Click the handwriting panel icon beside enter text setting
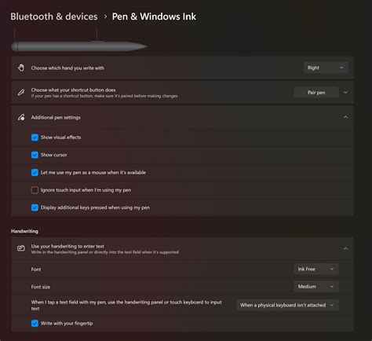The height and width of the screenshot is (341, 372). (21, 248)
